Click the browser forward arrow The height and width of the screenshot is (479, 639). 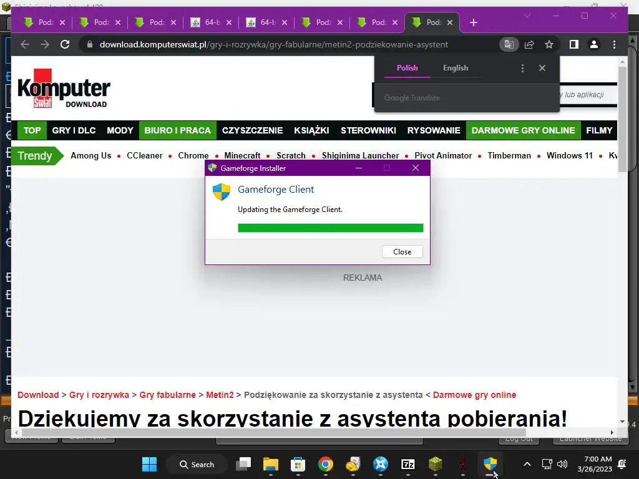(45, 44)
